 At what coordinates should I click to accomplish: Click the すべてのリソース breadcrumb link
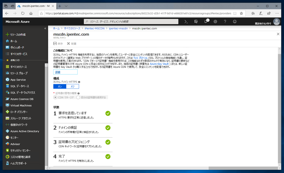[x=72, y=28]
